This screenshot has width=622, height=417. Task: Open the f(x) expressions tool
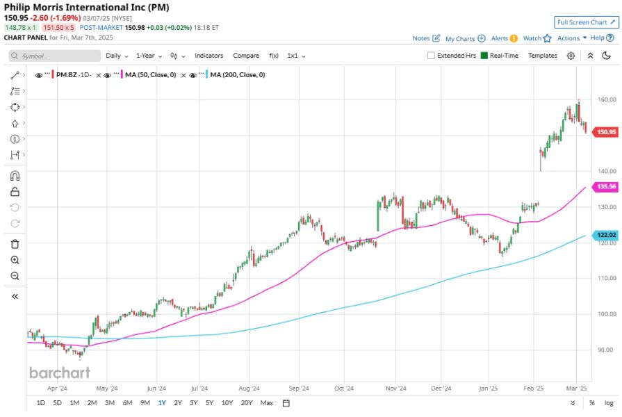point(274,56)
